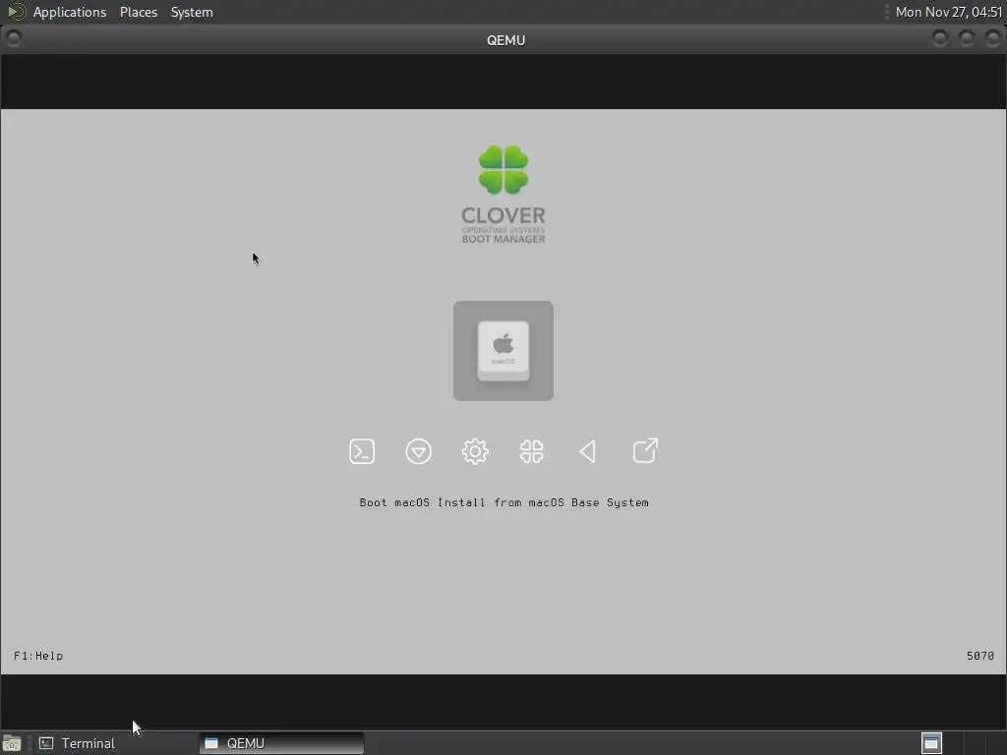1007x755 pixels.
Task: Click 'Boot macOS Install from macOS Base System' text
Action: click(504, 502)
